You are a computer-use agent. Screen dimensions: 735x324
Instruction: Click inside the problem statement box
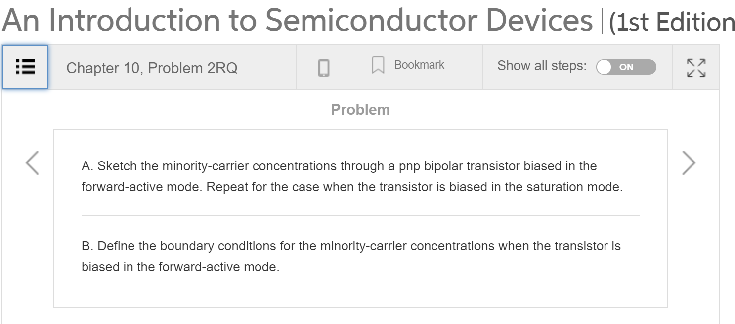pos(360,217)
